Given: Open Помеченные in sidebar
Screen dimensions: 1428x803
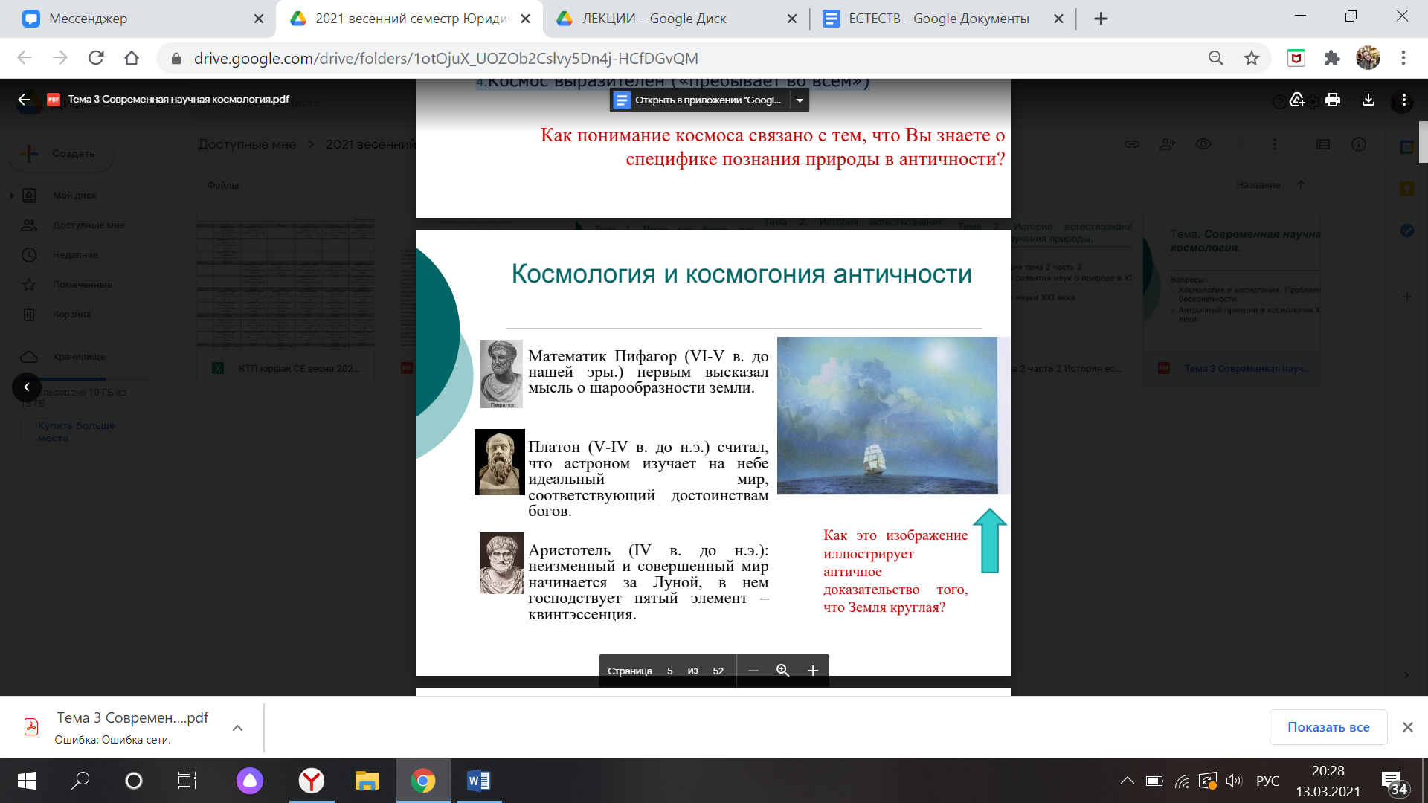Looking at the screenshot, I should 83,285.
